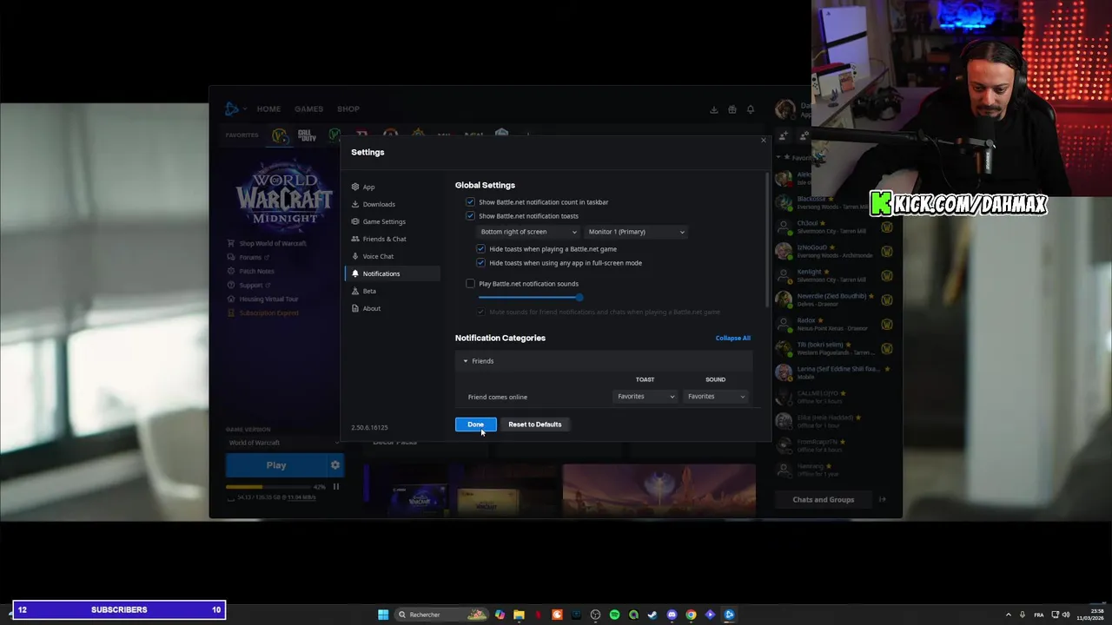The height and width of the screenshot is (625, 1112).
Task: Open the World of Warcraft game version dropdown
Action: [283, 443]
